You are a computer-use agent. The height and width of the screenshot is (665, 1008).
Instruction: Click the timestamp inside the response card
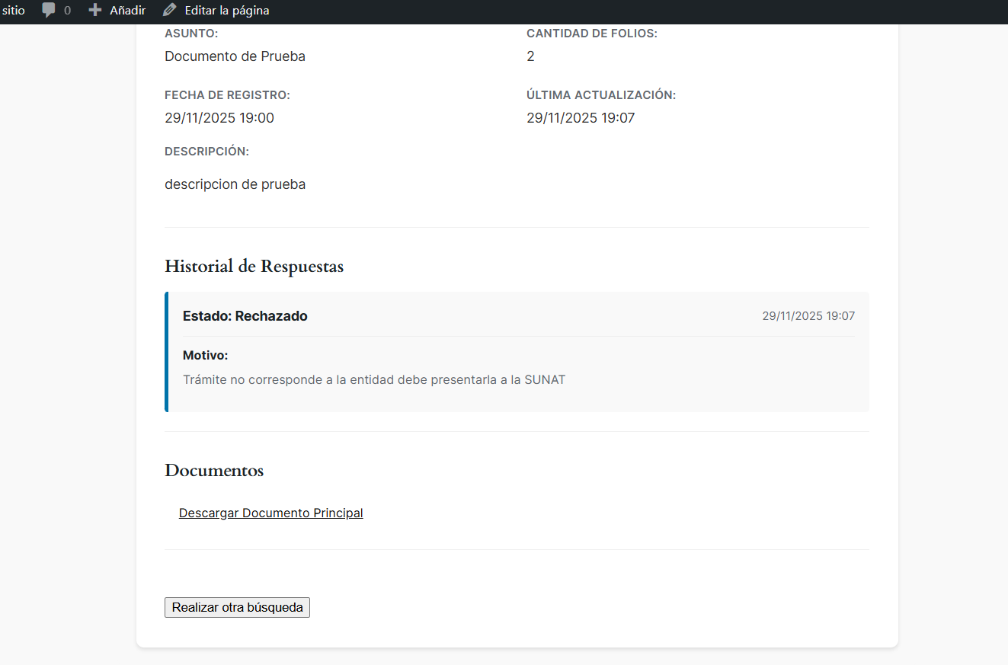808,316
